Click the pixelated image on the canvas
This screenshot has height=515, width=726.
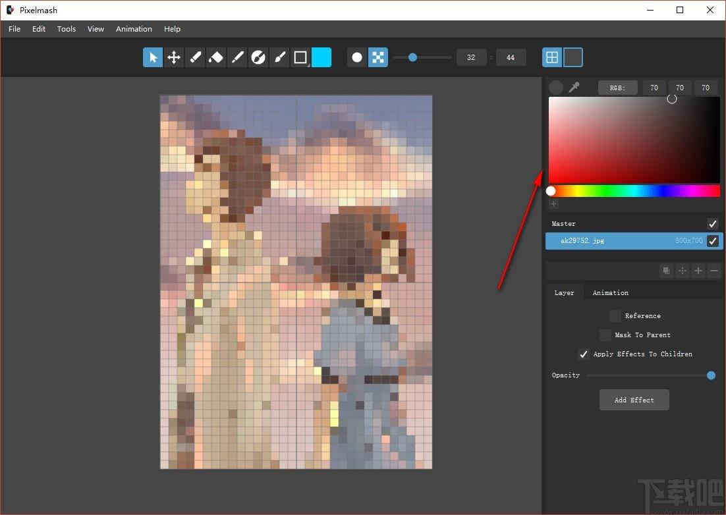click(296, 282)
